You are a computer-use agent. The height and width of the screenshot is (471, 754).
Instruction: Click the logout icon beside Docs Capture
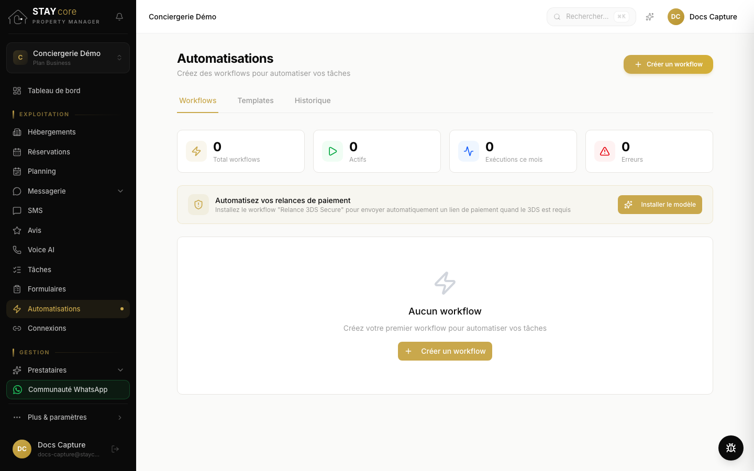[x=115, y=449]
